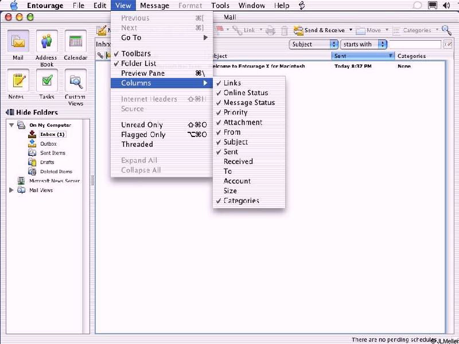Choose Unread Only from the View menu
Image resolution: width=459 pixels, height=344 pixels.
(162, 125)
